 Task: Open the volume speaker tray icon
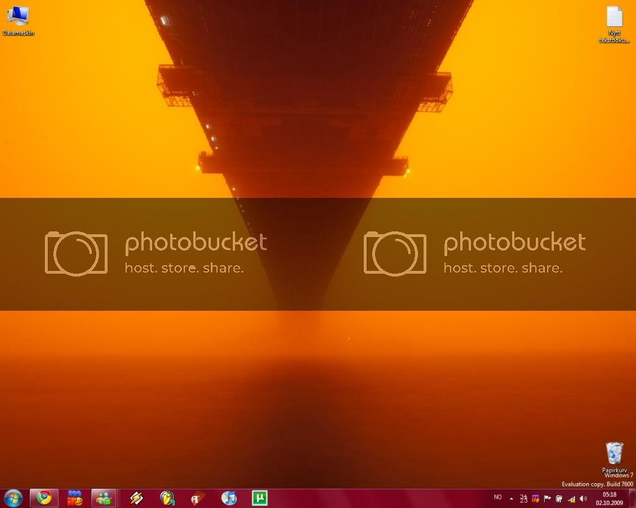[583, 499]
